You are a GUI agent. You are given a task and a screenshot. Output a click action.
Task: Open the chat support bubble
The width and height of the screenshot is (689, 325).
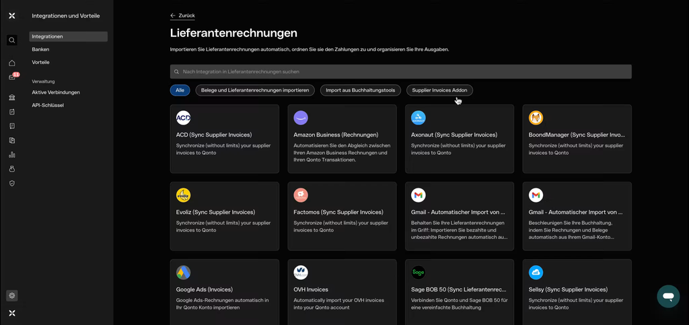pos(667,296)
